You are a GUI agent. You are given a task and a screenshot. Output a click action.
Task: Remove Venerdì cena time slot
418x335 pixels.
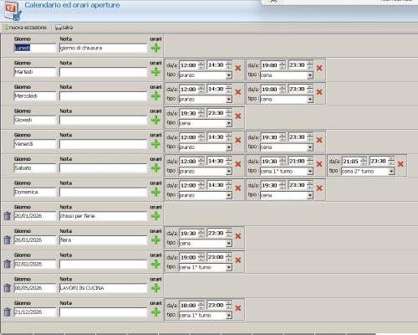point(319,140)
